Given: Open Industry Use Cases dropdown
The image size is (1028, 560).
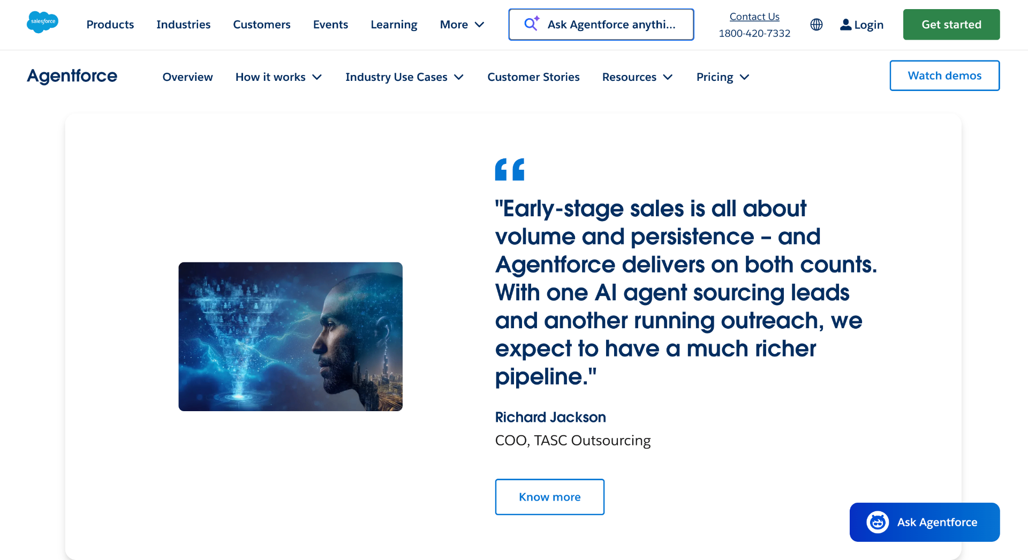Looking at the screenshot, I should (x=404, y=77).
